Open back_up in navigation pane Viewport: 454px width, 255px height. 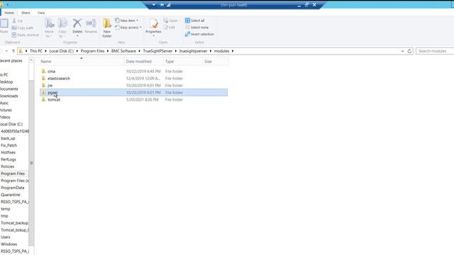[x=8, y=138]
